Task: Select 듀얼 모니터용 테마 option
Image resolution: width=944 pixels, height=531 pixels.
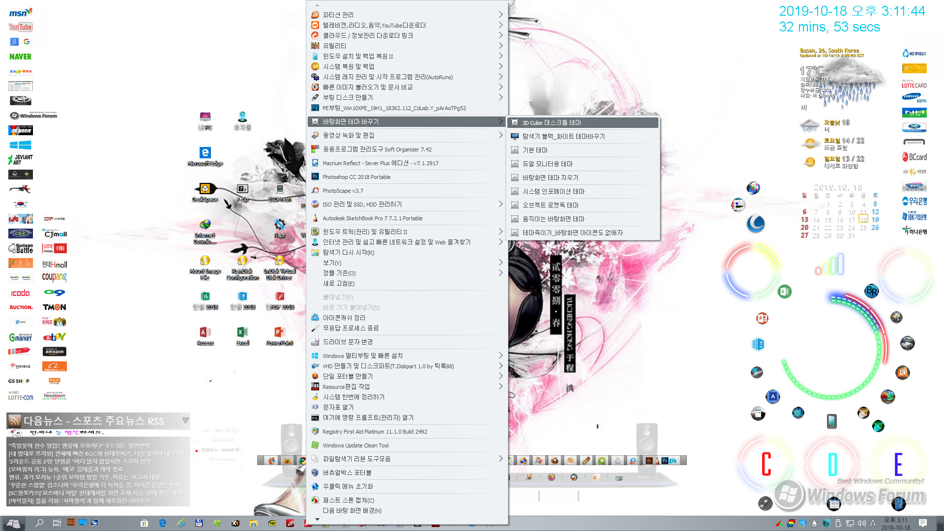Action: coord(584,164)
